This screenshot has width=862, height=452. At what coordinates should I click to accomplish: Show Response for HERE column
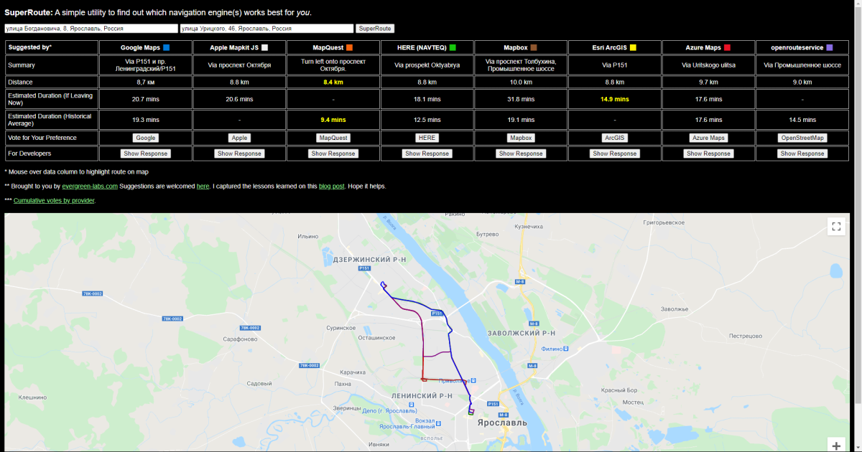(427, 154)
